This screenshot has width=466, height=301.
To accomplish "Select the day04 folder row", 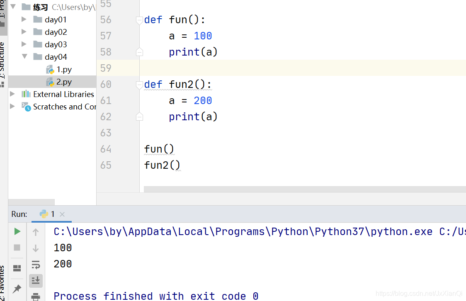I will (52, 57).
